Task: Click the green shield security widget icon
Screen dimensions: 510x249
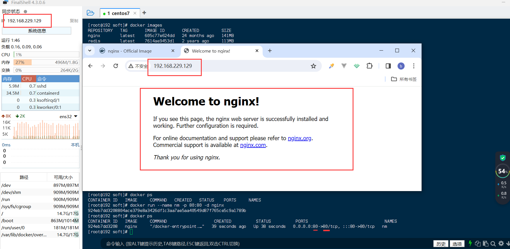Action: tap(503, 158)
